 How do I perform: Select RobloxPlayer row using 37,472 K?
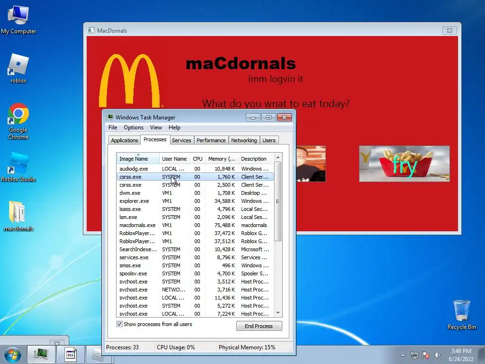(195, 233)
